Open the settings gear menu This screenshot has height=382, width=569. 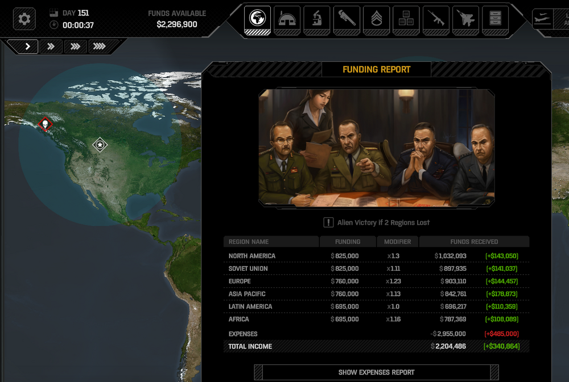pyautogui.click(x=24, y=19)
